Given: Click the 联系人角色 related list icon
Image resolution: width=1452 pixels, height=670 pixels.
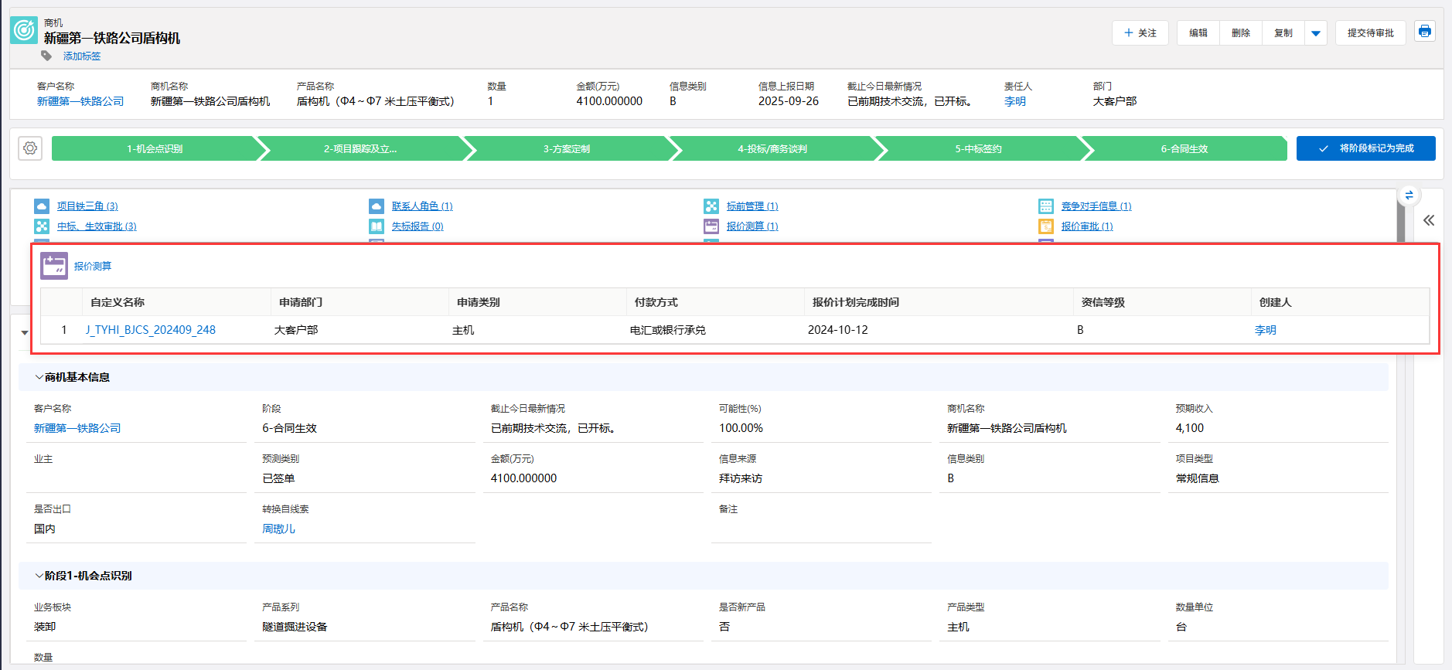Looking at the screenshot, I should pyautogui.click(x=377, y=206).
